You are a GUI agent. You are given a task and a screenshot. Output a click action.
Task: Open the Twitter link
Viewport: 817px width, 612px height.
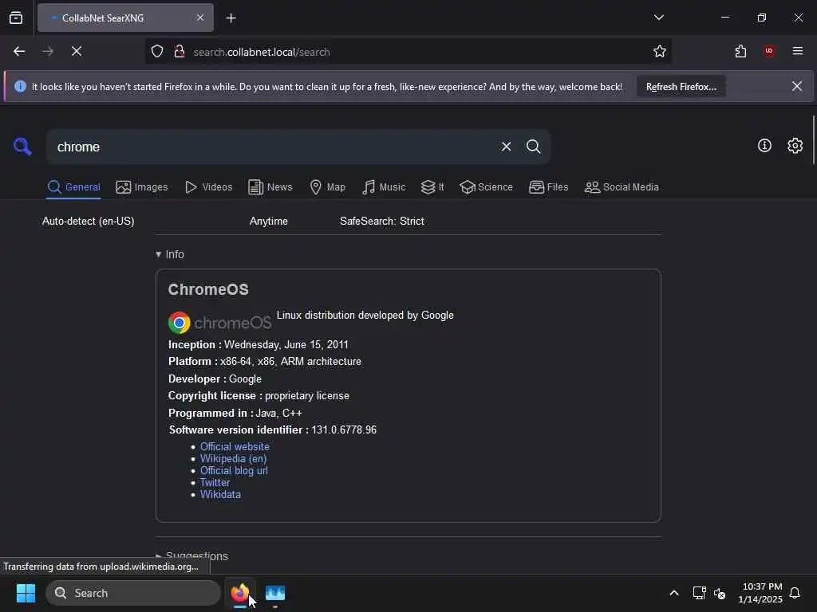pos(215,482)
